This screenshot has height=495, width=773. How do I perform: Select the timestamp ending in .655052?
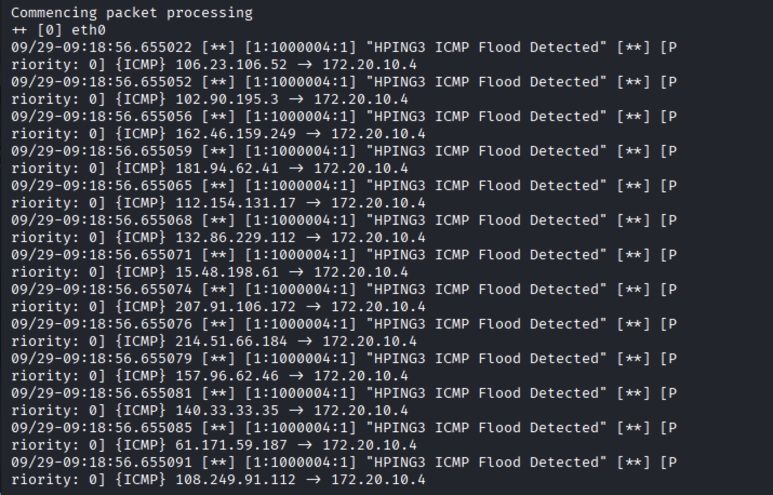click(101, 82)
